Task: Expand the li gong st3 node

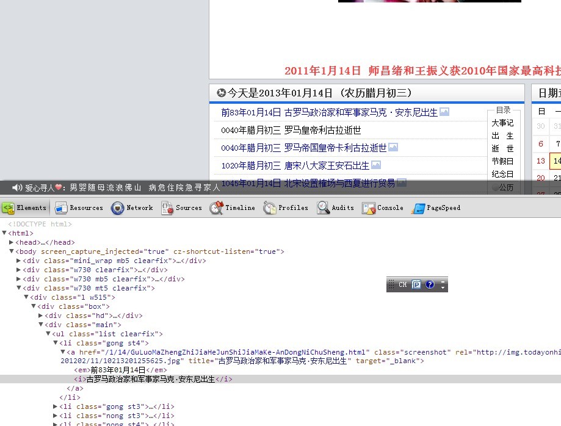Action: (55, 406)
